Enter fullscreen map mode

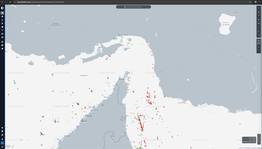tap(259, 51)
